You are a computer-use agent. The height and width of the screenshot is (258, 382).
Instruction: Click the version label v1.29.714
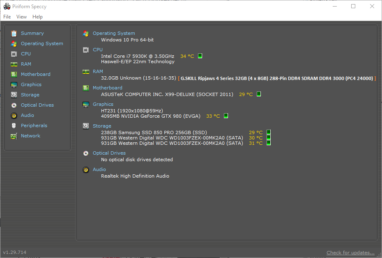15,252
